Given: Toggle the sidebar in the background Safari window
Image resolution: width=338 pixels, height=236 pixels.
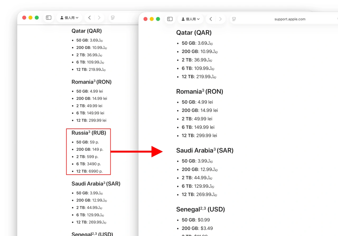Looking at the screenshot, I should (49, 17).
